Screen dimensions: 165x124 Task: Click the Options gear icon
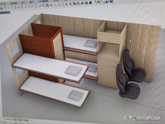(x=98, y=2)
